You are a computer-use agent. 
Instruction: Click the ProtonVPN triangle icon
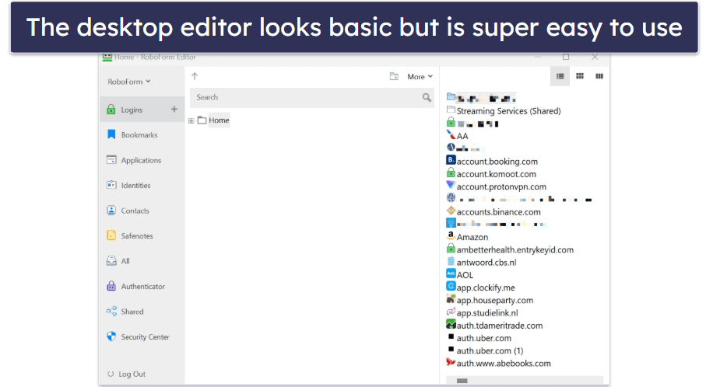[451, 185]
